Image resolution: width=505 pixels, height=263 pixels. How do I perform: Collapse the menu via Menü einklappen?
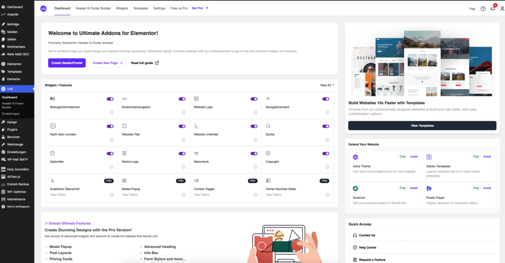pos(17,206)
